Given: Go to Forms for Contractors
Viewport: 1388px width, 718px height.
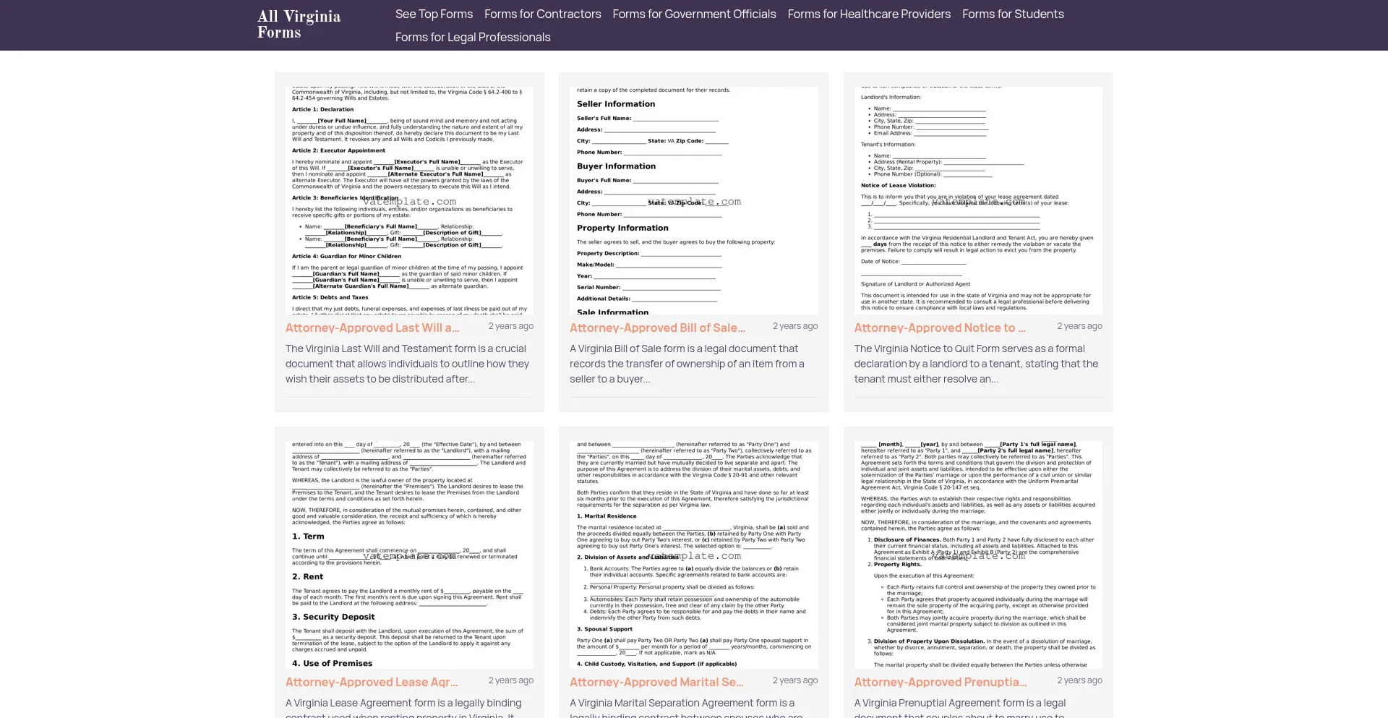Looking at the screenshot, I should click(x=542, y=14).
